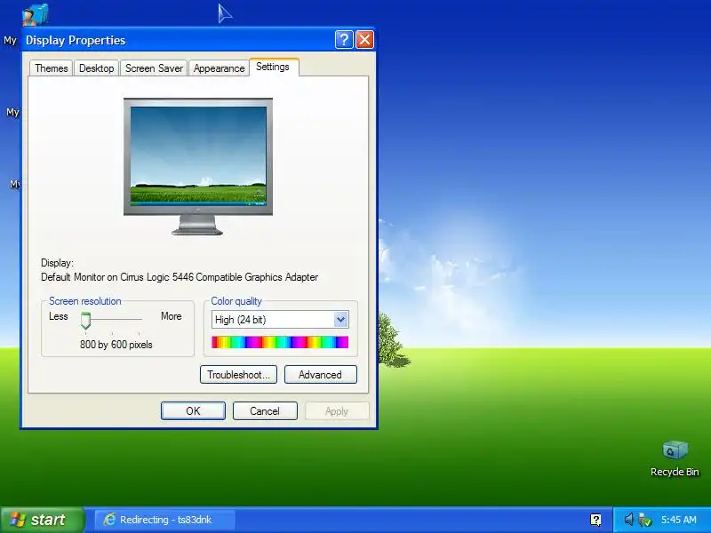Click the Internet Explorer icon in taskbar item
This screenshot has width=711, height=533.
tap(109, 520)
